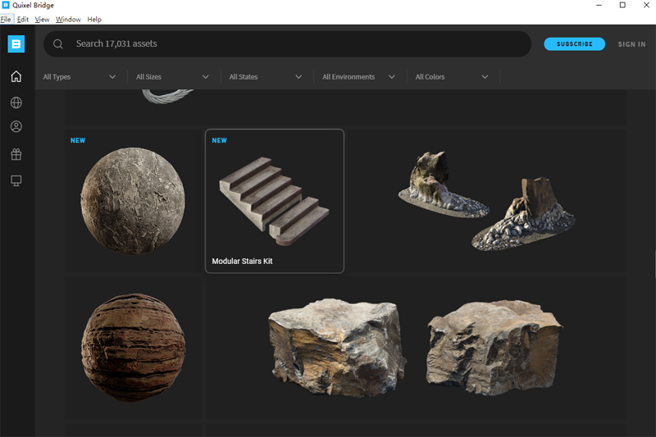656x437 pixels.
Task: Expand the All Colors filter dropdown
Action: (x=452, y=77)
